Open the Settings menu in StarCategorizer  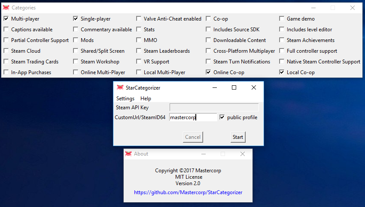125,98
